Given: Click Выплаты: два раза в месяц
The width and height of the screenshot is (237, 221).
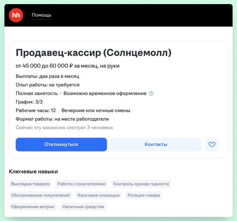Looking at the screenshot, I should point(47,76).
